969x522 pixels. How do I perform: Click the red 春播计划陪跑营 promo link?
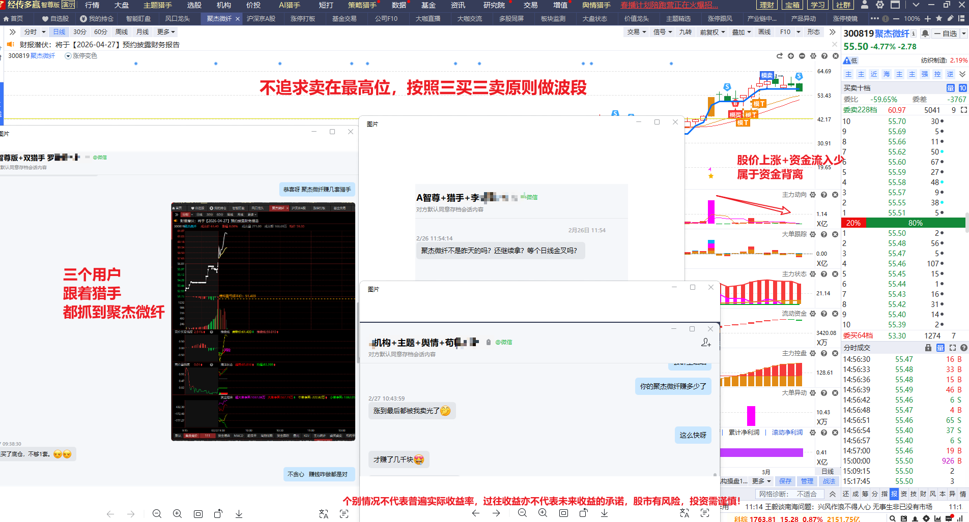669,5
